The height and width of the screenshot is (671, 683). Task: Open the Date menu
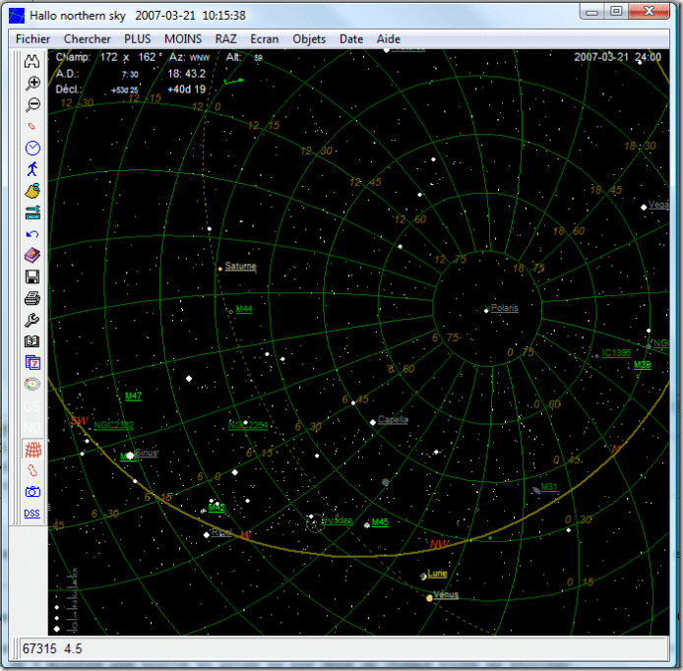point(351,39)
